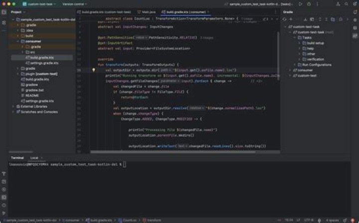Switch to the Main.java editor tab
The image size is (359, 223).
(x=147, y=12)
